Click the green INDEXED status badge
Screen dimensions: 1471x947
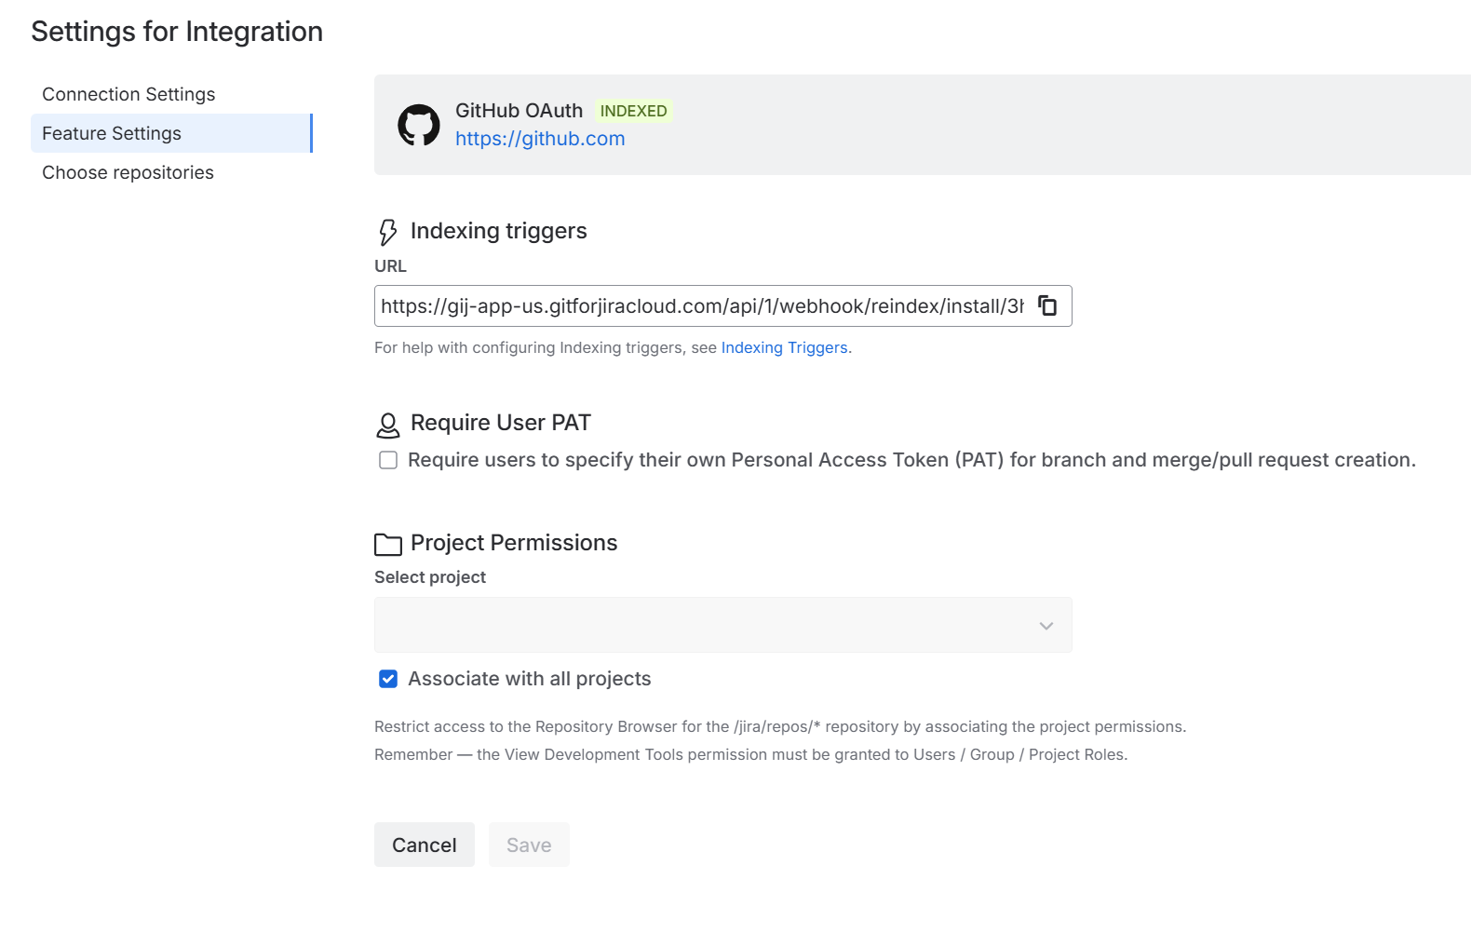point(633,111)
